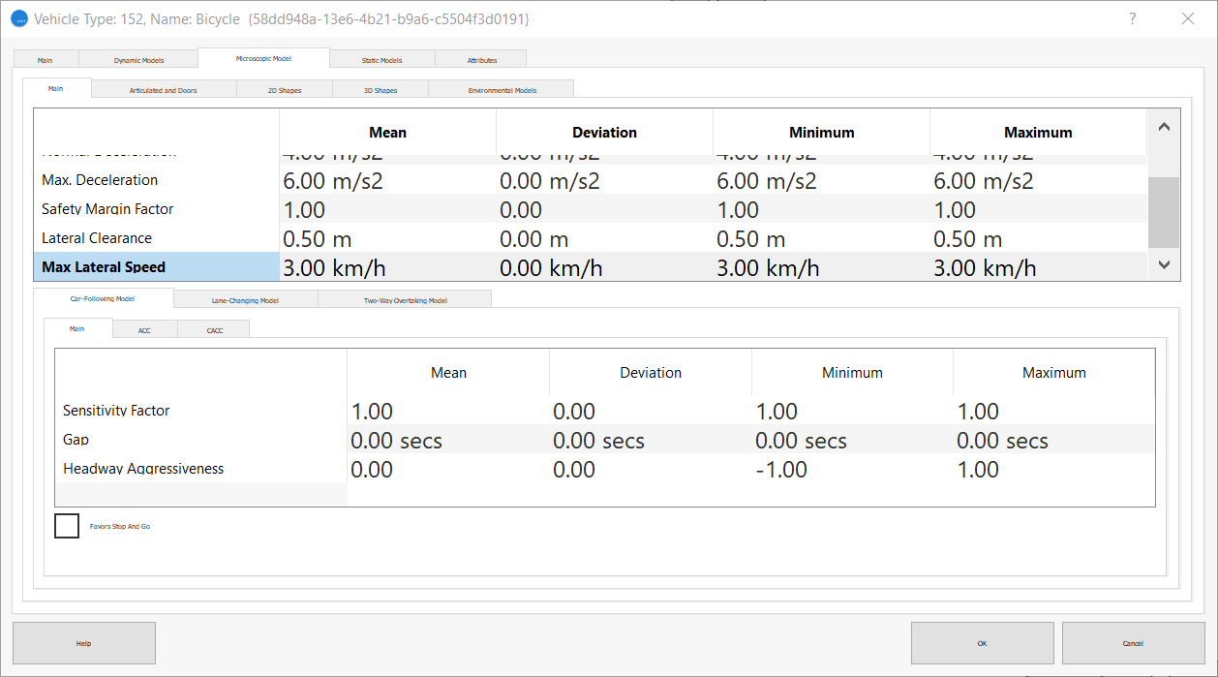
Task: Switch to the Dynamic Models tab
Action: click(138, 60)
